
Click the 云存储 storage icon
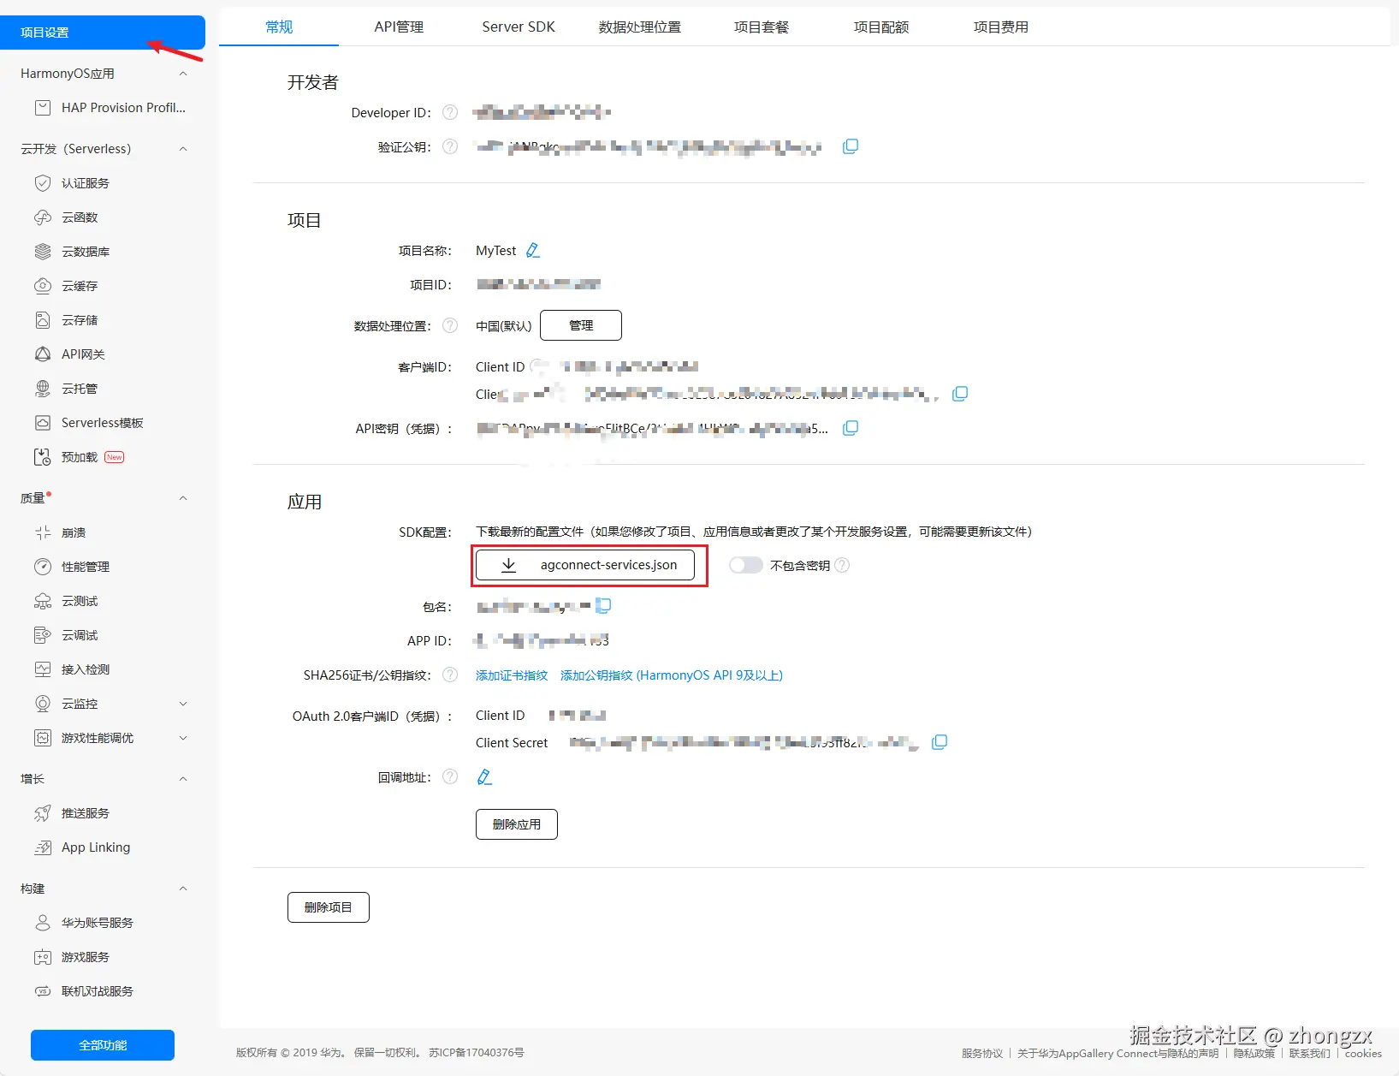point(43,320)
